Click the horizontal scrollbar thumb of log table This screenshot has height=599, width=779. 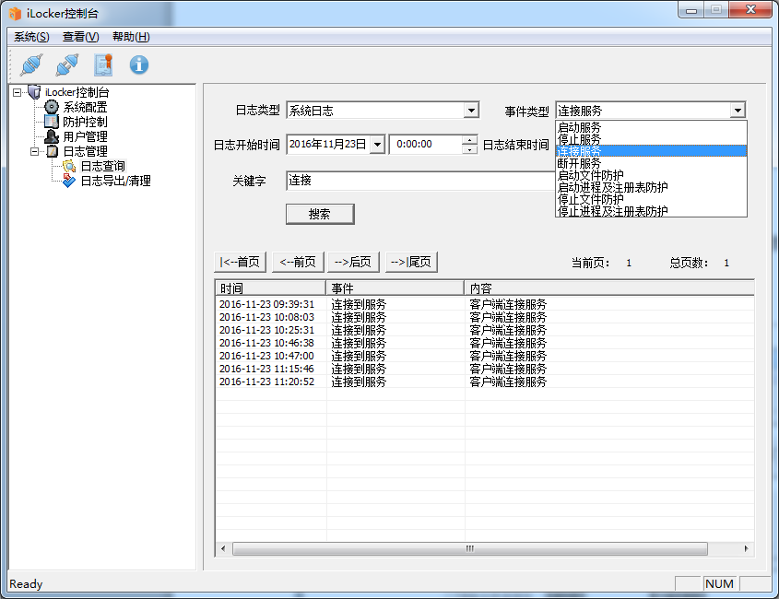point(470,549)
